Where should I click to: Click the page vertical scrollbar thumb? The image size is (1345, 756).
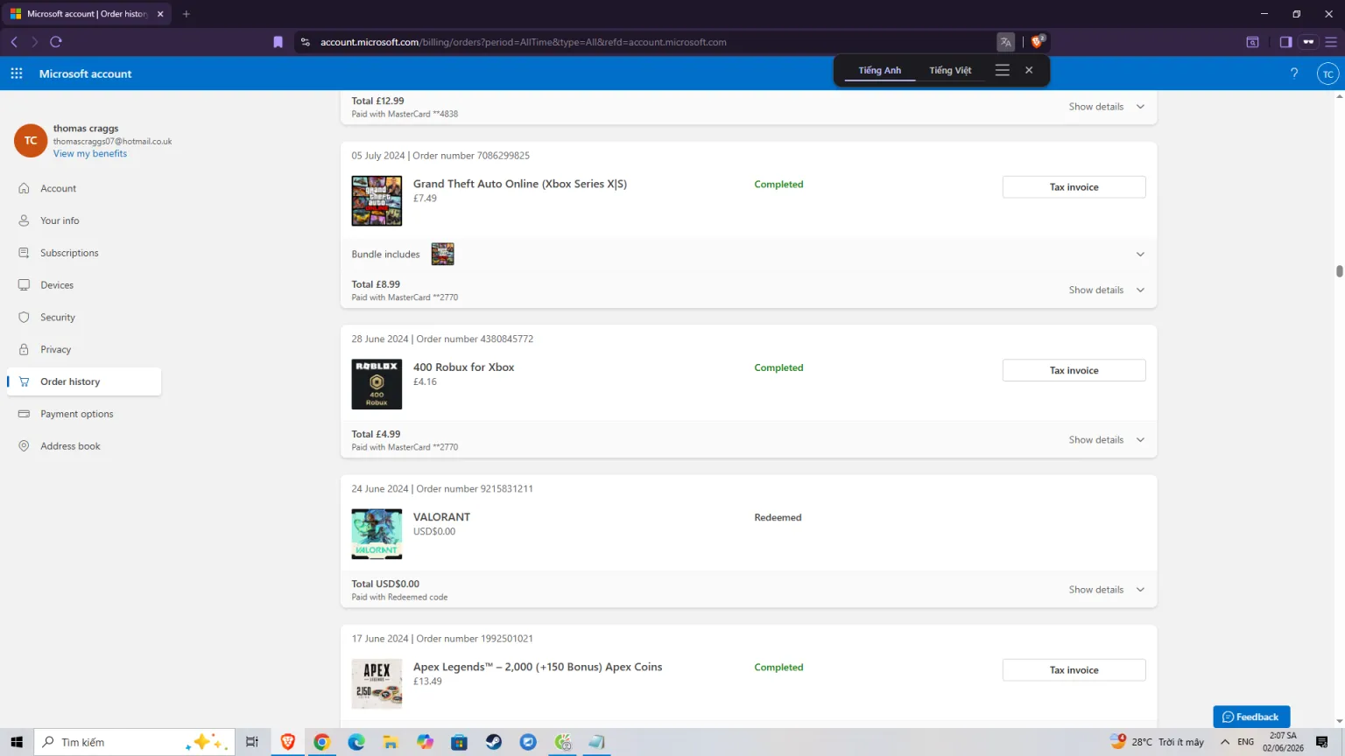(1340, 270)
